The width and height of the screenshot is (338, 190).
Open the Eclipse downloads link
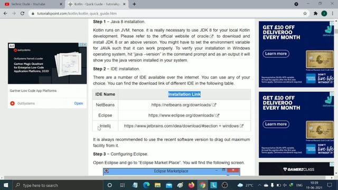[x=184, y=116]
